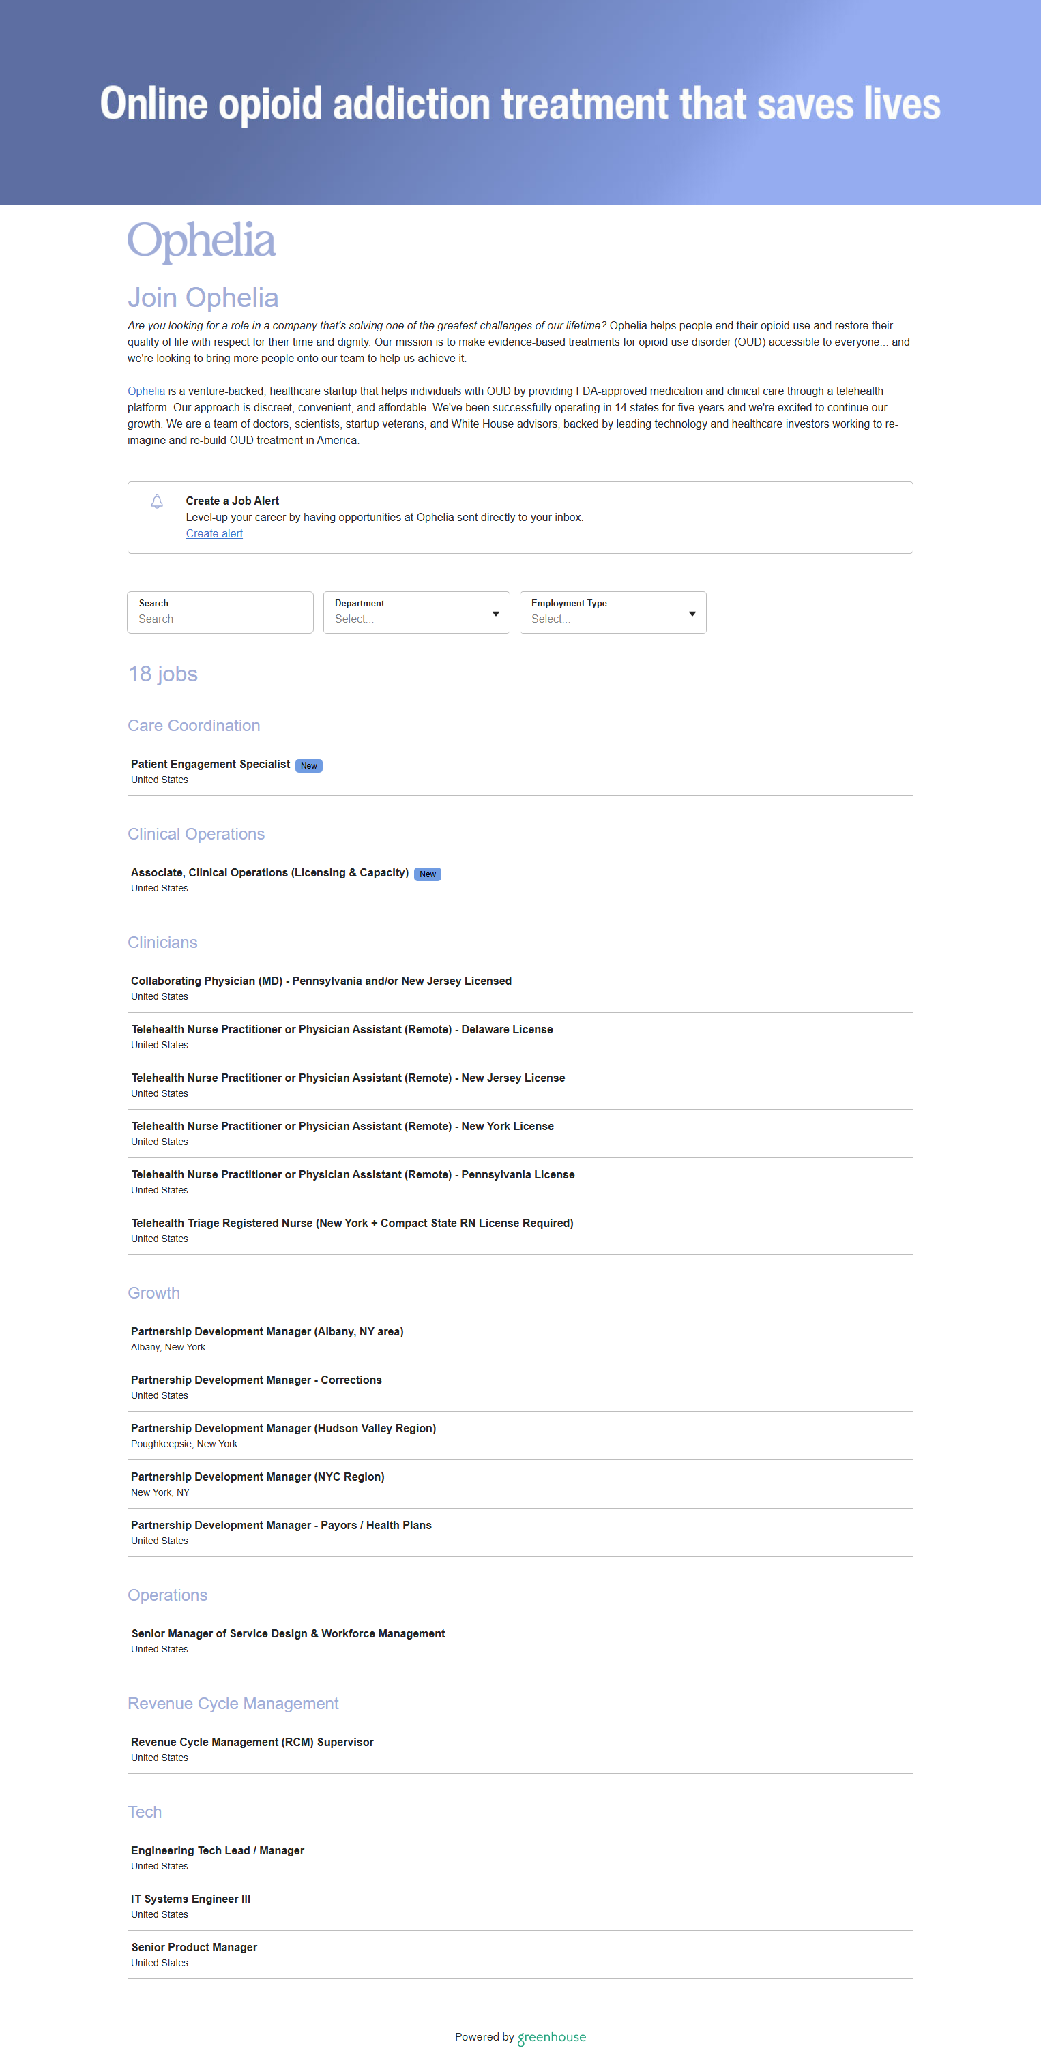Click the "Powered by" footer text

[x=484, y=2037]
